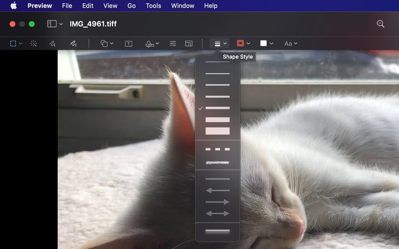Choose the checked medium line thickness
Viewport: 399px width, 249px height.
217,108
